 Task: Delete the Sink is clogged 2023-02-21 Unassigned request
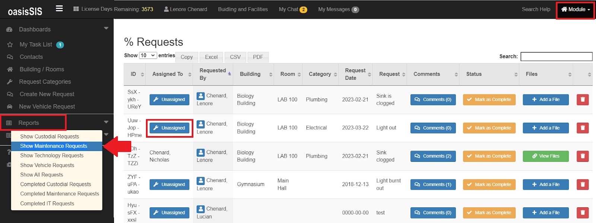pyautogui.click(x=583, y=100)
